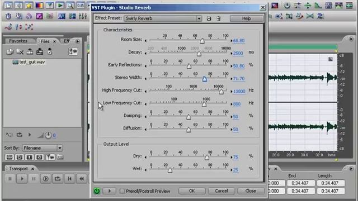Click the star favorites toolbar icon
This screenshot has width=358, height=201.
coord(29,5)
